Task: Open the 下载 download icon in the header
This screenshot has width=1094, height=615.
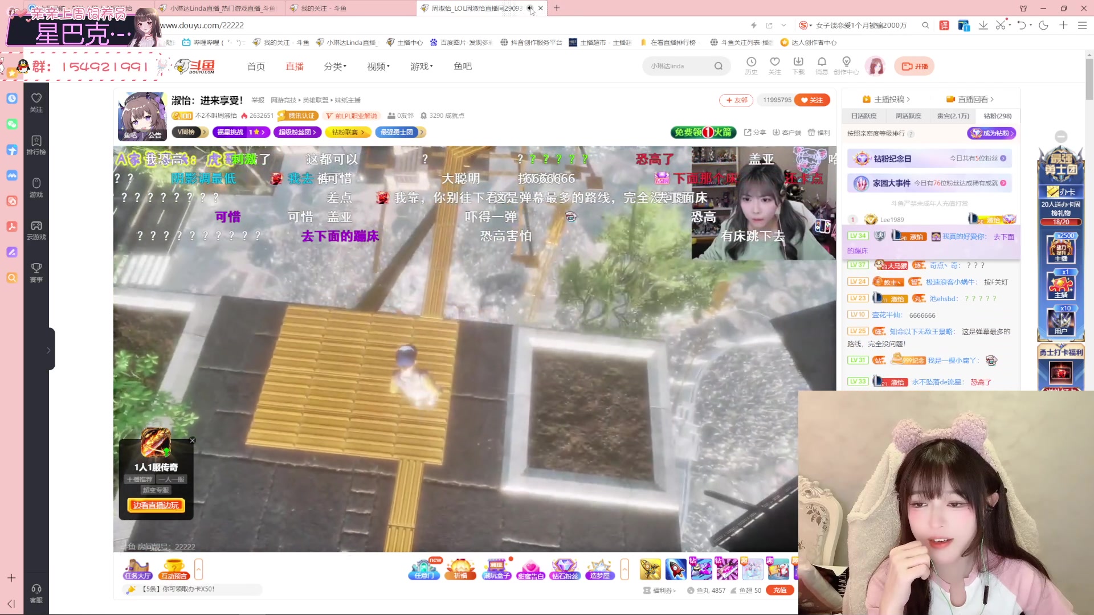Action: click(x=798, y=65)
